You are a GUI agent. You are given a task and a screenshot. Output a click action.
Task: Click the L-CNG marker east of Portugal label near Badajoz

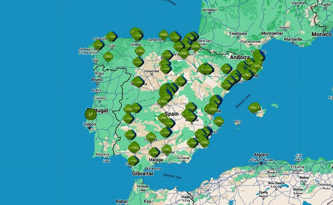point(128,118)
